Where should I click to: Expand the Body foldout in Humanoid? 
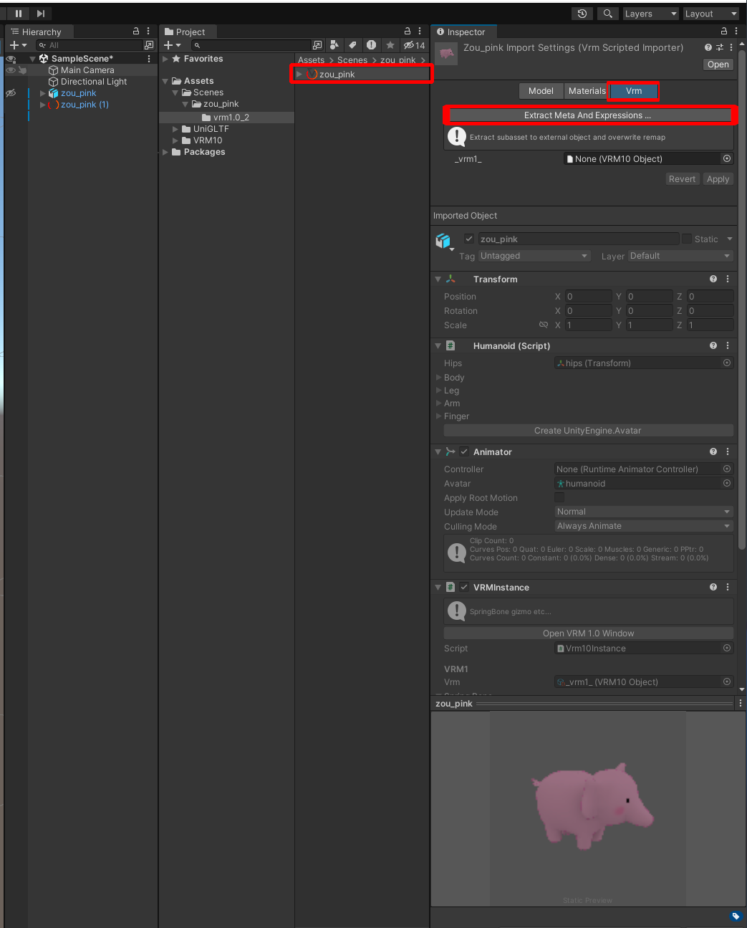coord(439,378)
